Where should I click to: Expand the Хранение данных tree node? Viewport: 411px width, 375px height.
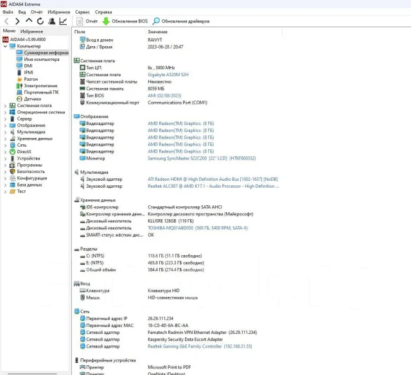pyautogui.click(x=5, y=138)
